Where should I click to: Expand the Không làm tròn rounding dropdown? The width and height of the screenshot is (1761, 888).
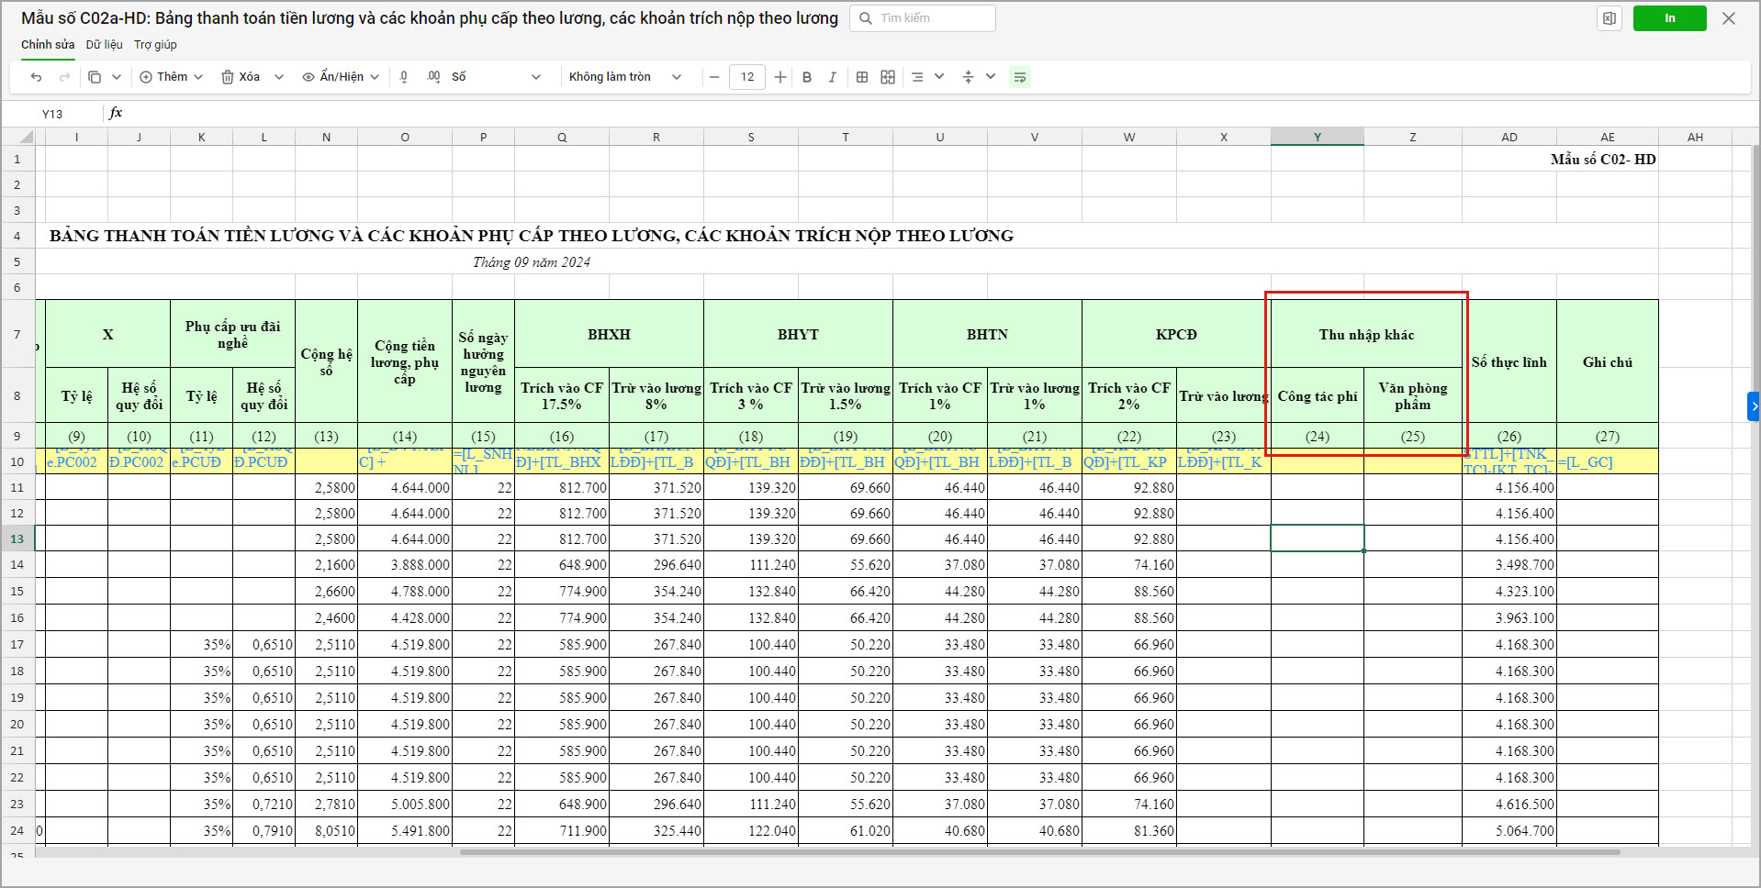625,77
